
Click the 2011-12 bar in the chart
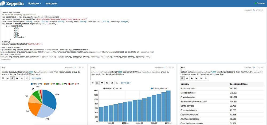pos(168,106)
